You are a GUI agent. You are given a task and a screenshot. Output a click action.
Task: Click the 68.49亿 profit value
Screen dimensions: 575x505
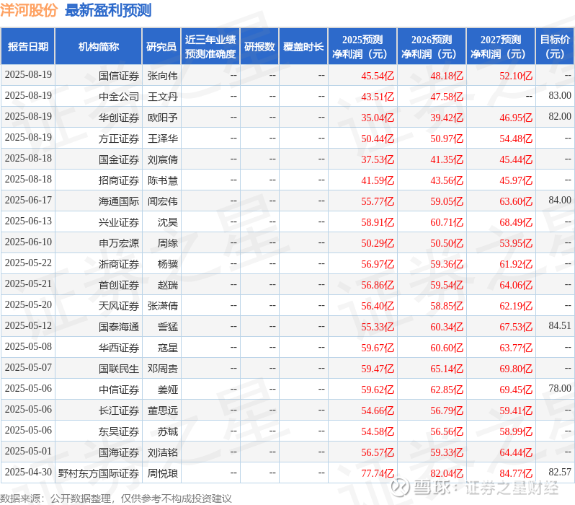(516, 223)
